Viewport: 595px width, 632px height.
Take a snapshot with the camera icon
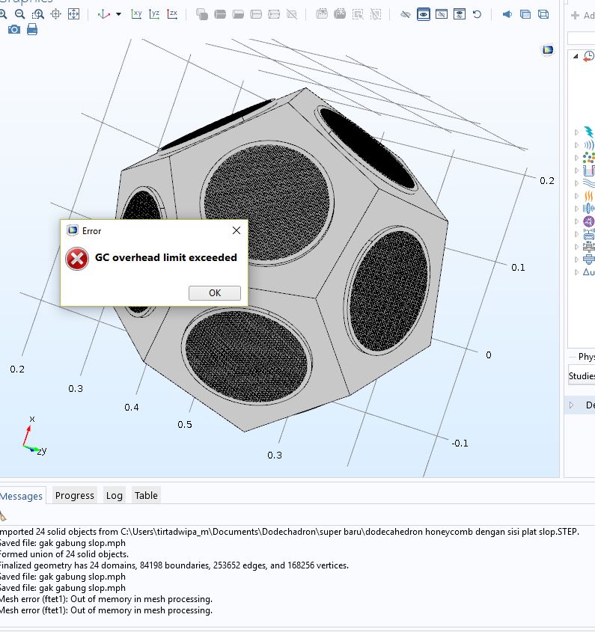pyautogui.click(x=14, y=29)
